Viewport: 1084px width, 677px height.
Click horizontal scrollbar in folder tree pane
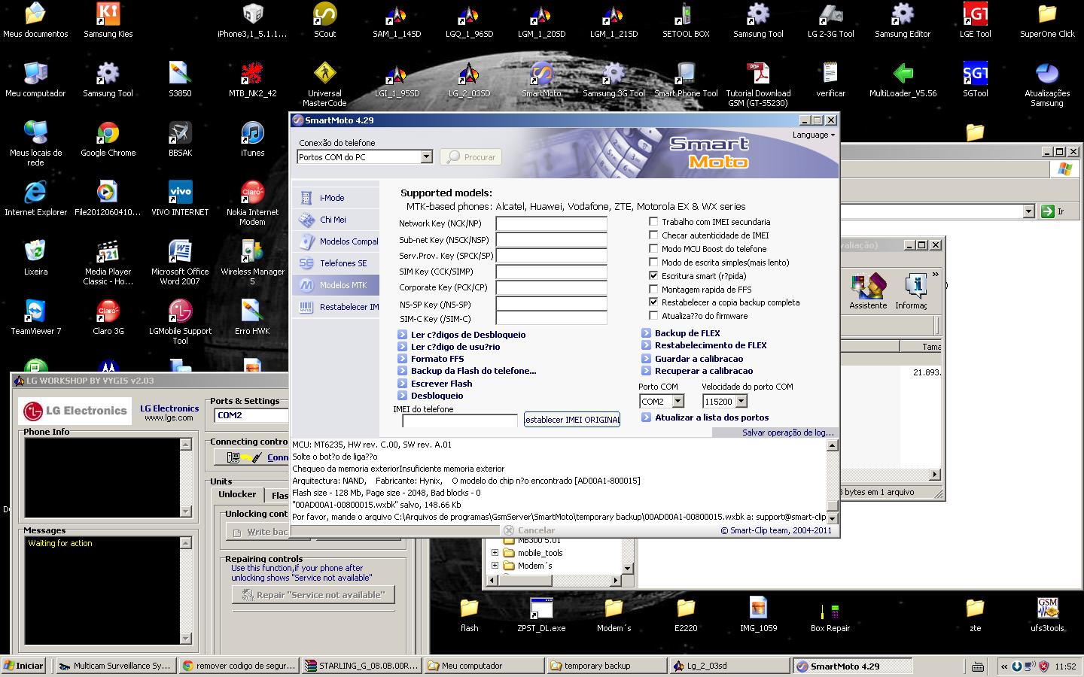553,580
